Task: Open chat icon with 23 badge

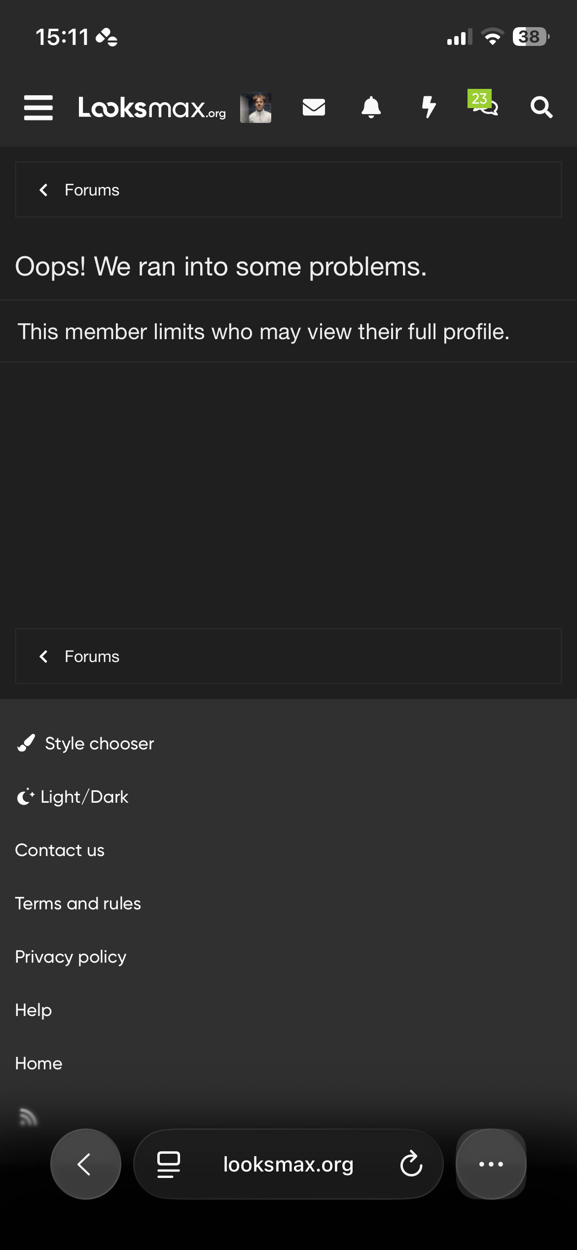Action: click(x=484, y=103)
